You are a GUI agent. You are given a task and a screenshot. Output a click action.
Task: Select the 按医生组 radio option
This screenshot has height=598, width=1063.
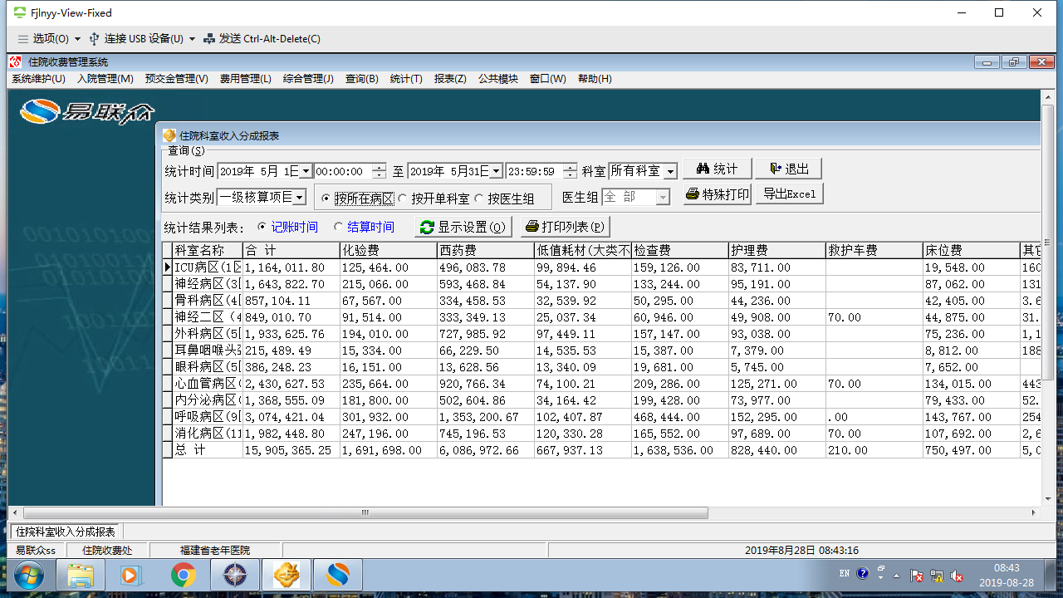pos(479,199)
